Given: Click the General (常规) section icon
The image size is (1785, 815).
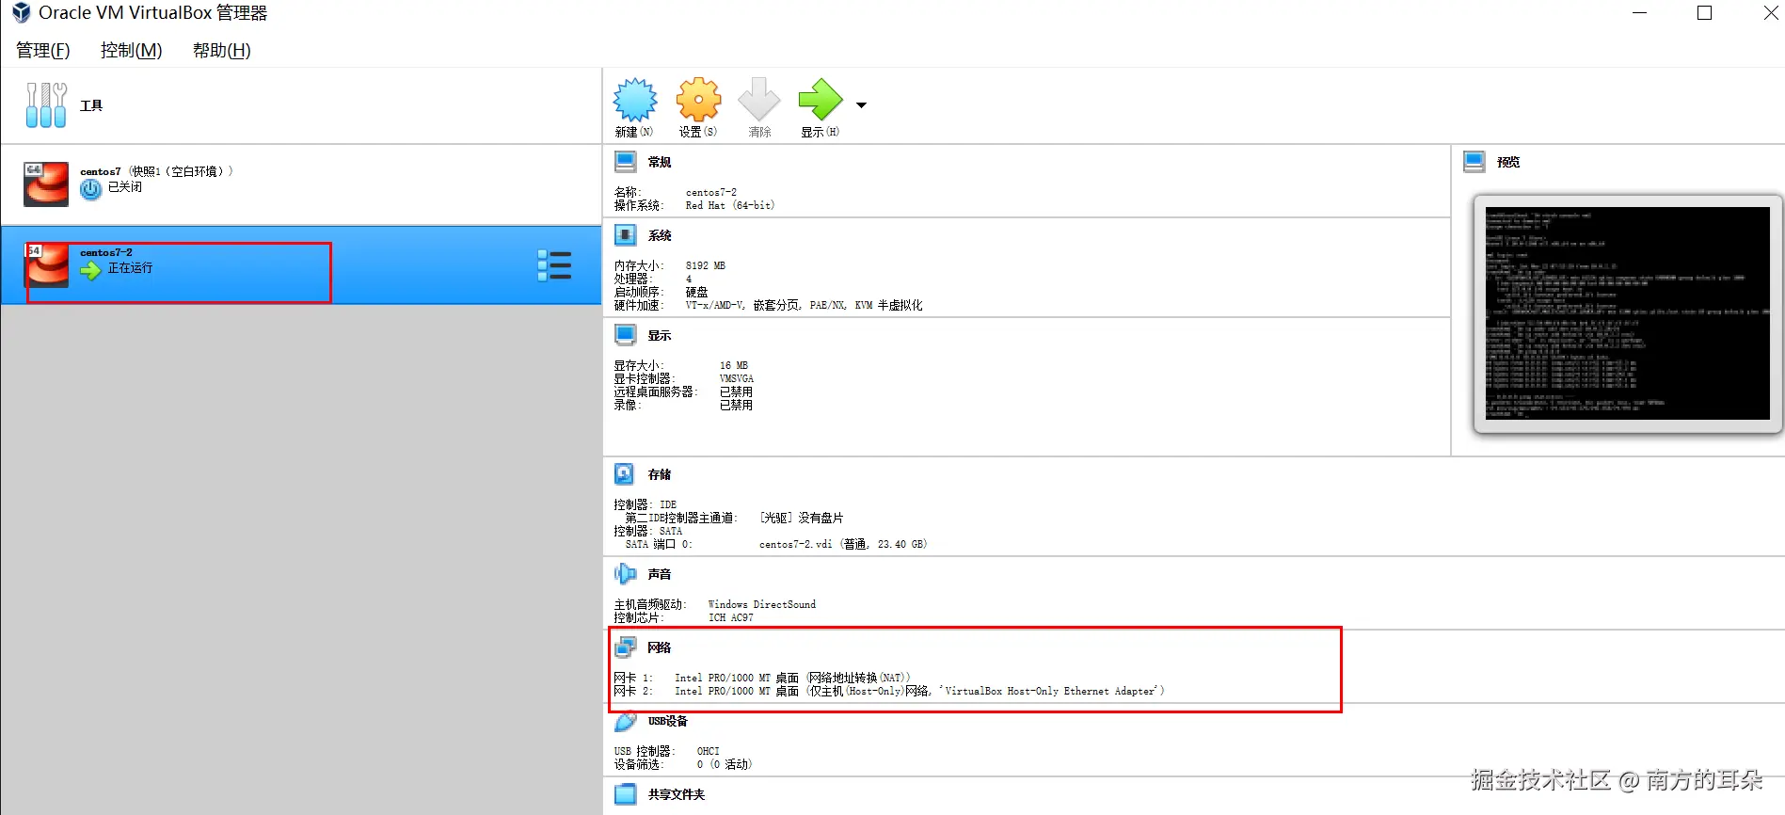Looking at the screenshot, I should [626, 162].
